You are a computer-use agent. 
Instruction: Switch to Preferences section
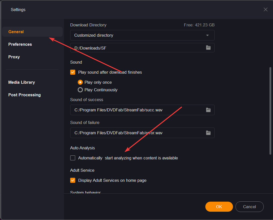[20, 44]
